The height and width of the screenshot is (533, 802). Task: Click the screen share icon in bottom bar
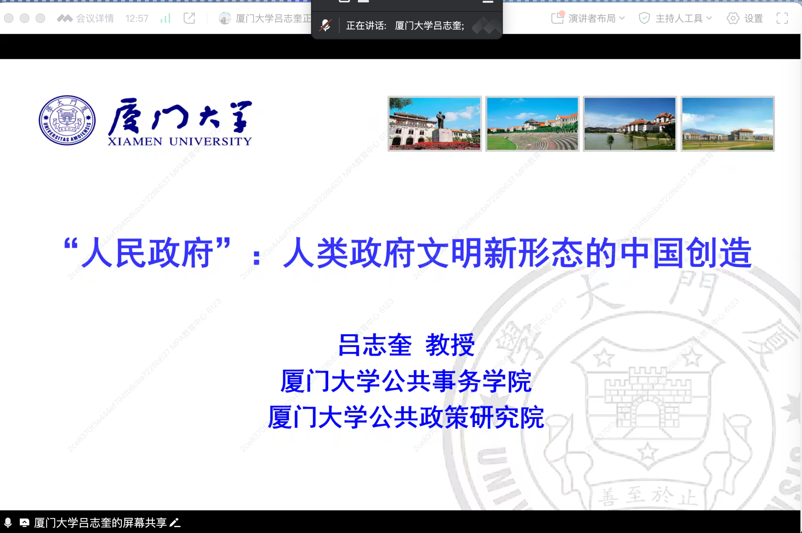tap(24, 523)
